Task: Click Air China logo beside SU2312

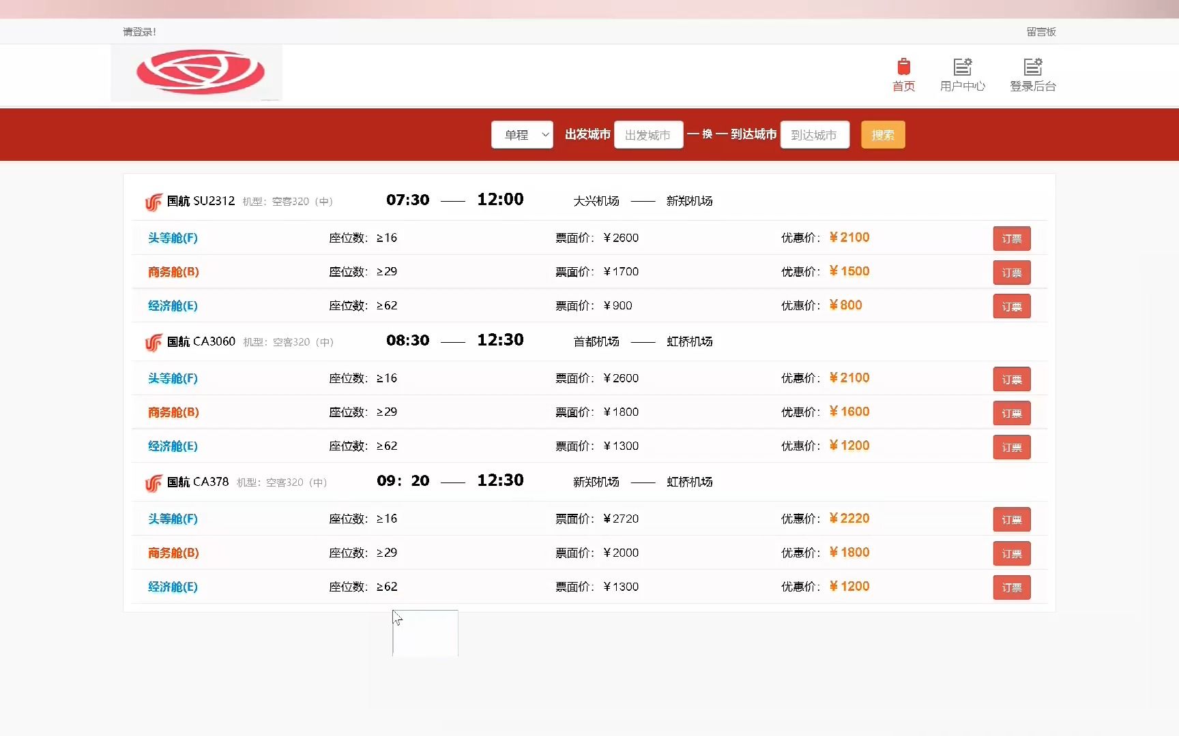Action: point(154,202)
